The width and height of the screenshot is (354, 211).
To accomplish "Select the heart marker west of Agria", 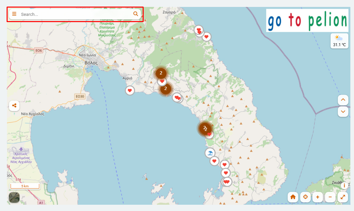I will point(130,90).
